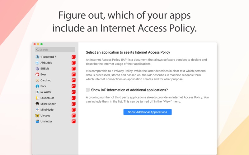
Task: Select Unclutter in the sidebar list
Action: (x=55, y=121)
